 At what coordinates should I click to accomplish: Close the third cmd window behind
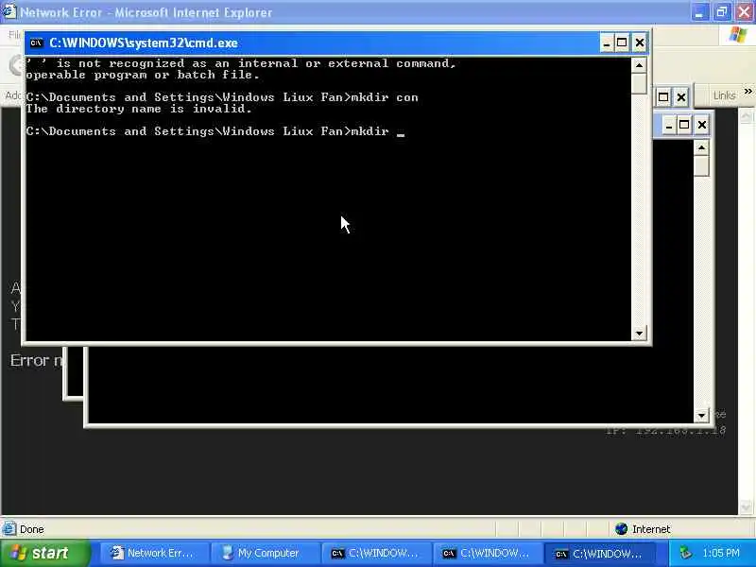pyautogui.click(x=702, y=126)
